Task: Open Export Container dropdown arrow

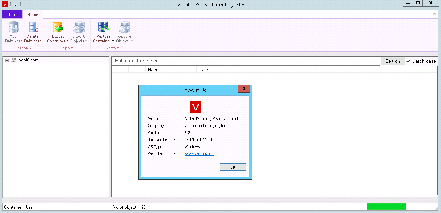Action: point(67,41)
